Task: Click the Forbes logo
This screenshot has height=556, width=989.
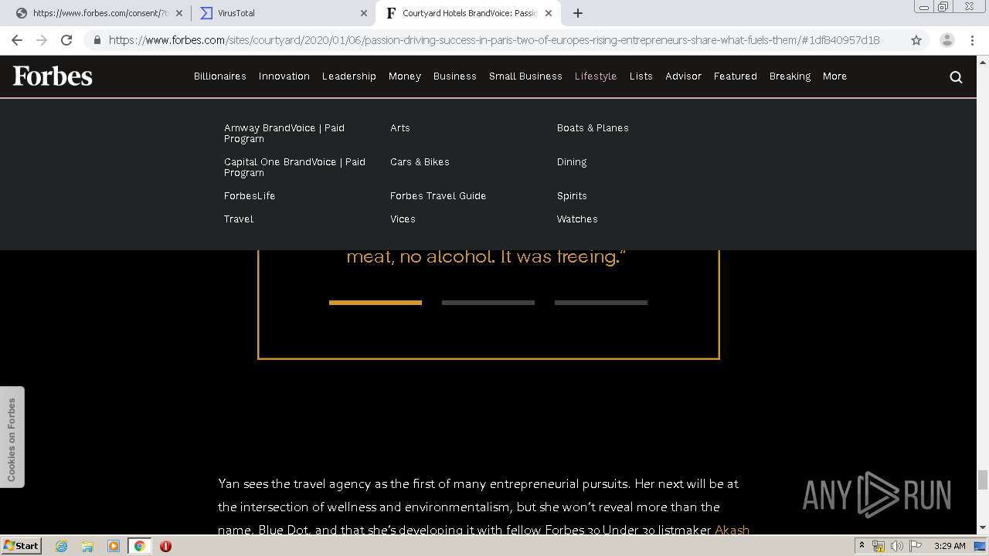Action: click(53, 76)
